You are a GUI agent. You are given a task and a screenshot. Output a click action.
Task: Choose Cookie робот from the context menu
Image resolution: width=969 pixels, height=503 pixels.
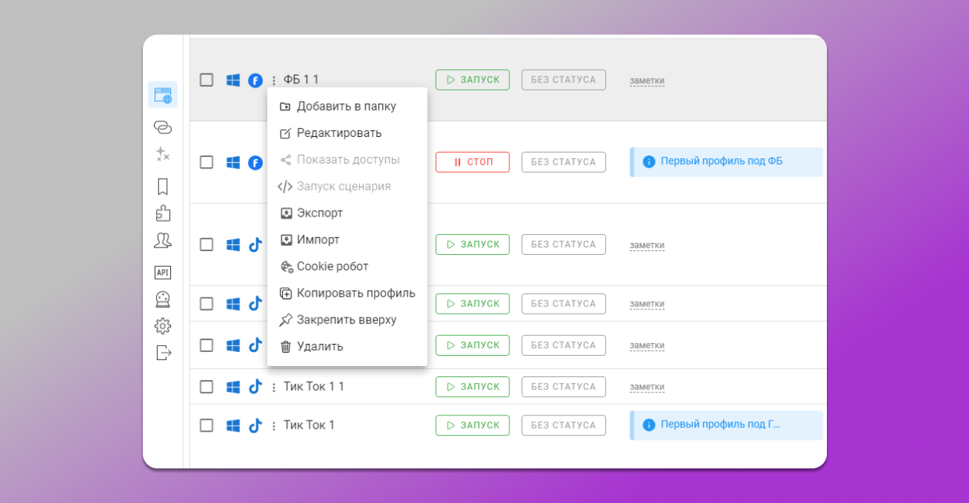point(332,267)
